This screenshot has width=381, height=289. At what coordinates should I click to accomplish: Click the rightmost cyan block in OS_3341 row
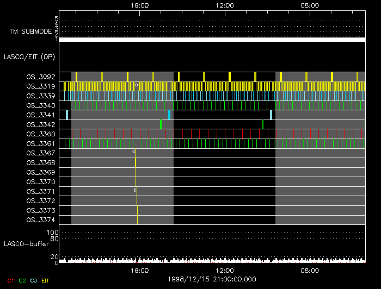(x=271, y=115)
